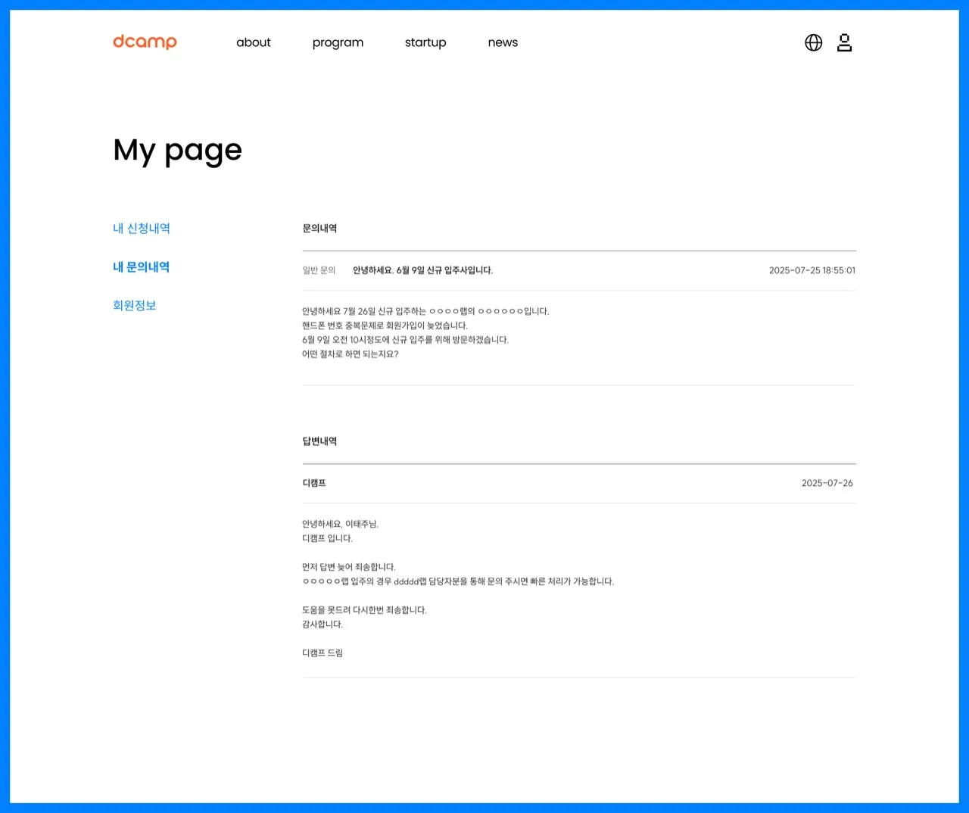Go to the program menu
The image size is (969, 813).
click(338, 43)
